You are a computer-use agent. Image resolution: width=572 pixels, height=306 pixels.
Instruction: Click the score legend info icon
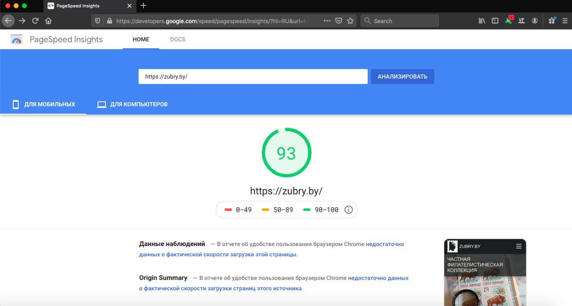(349, 209)
